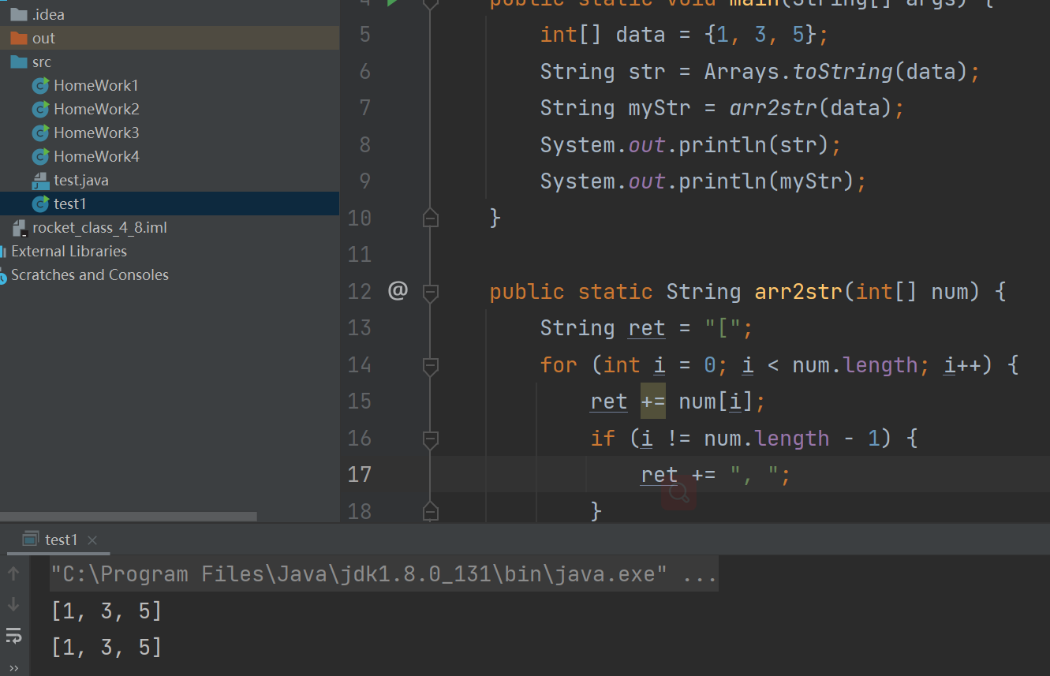This screenshot has height=676, width=1050.
Task: Select the test1 tab in Run panel
Action: [62, 540]
